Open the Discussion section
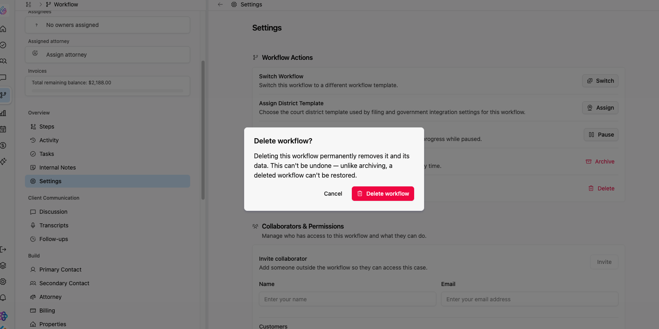The image size is (659, 329). [x=107, y=212]
